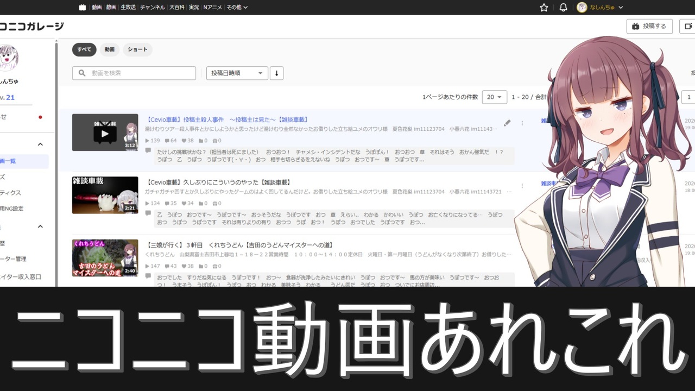Open 静画 in the top navigation bar

coord(111,8)
